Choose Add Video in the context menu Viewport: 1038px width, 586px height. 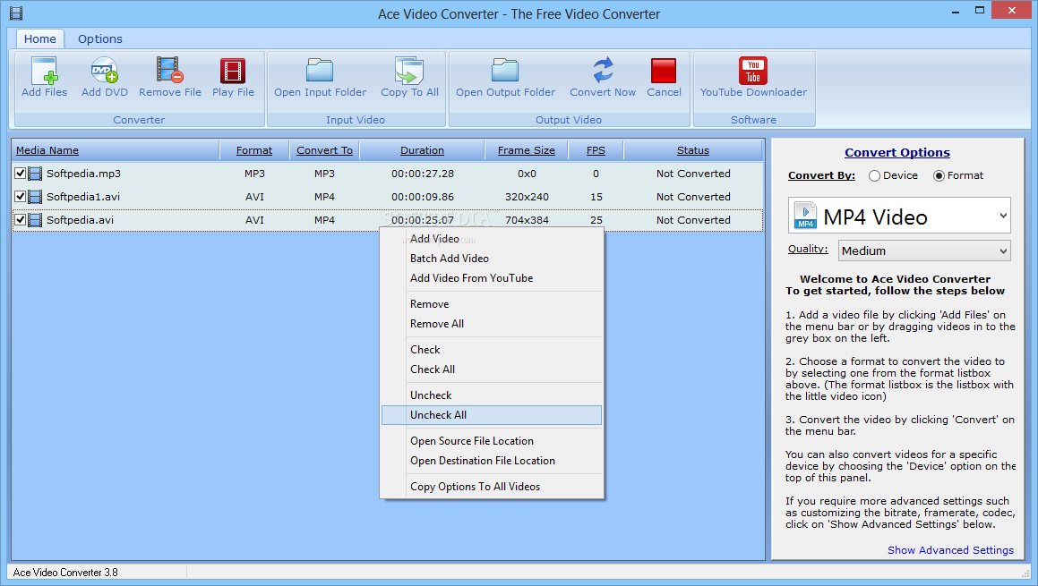[x=434, y=239]
